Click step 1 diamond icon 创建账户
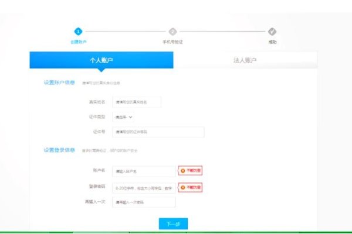This screenshot has height=234, width=352. coord(79,32)
